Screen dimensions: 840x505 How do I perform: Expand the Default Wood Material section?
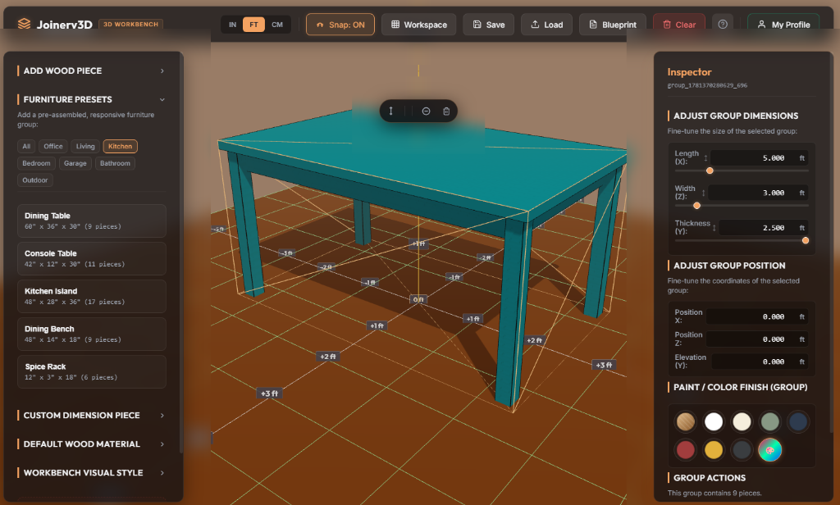(x=92, y=444)
